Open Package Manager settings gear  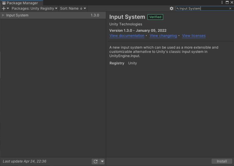tap(172, 9)
